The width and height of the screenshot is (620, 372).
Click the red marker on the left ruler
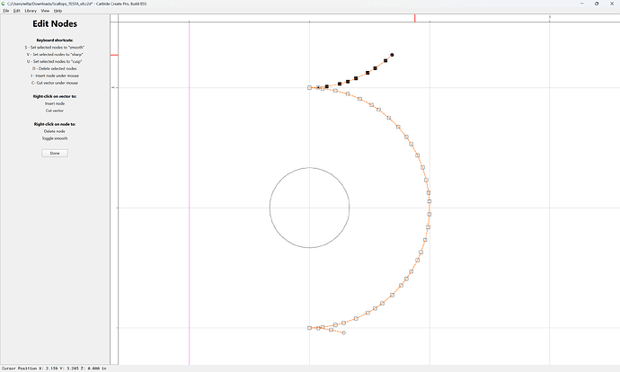click(x=114, y=55)
